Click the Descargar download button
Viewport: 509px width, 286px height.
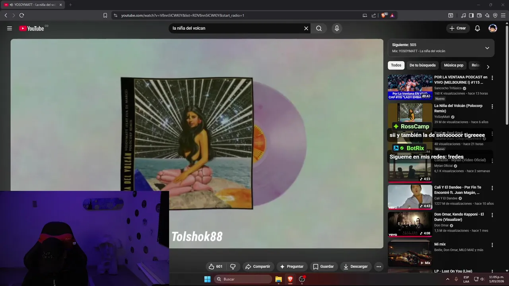(x=356, y=267)
